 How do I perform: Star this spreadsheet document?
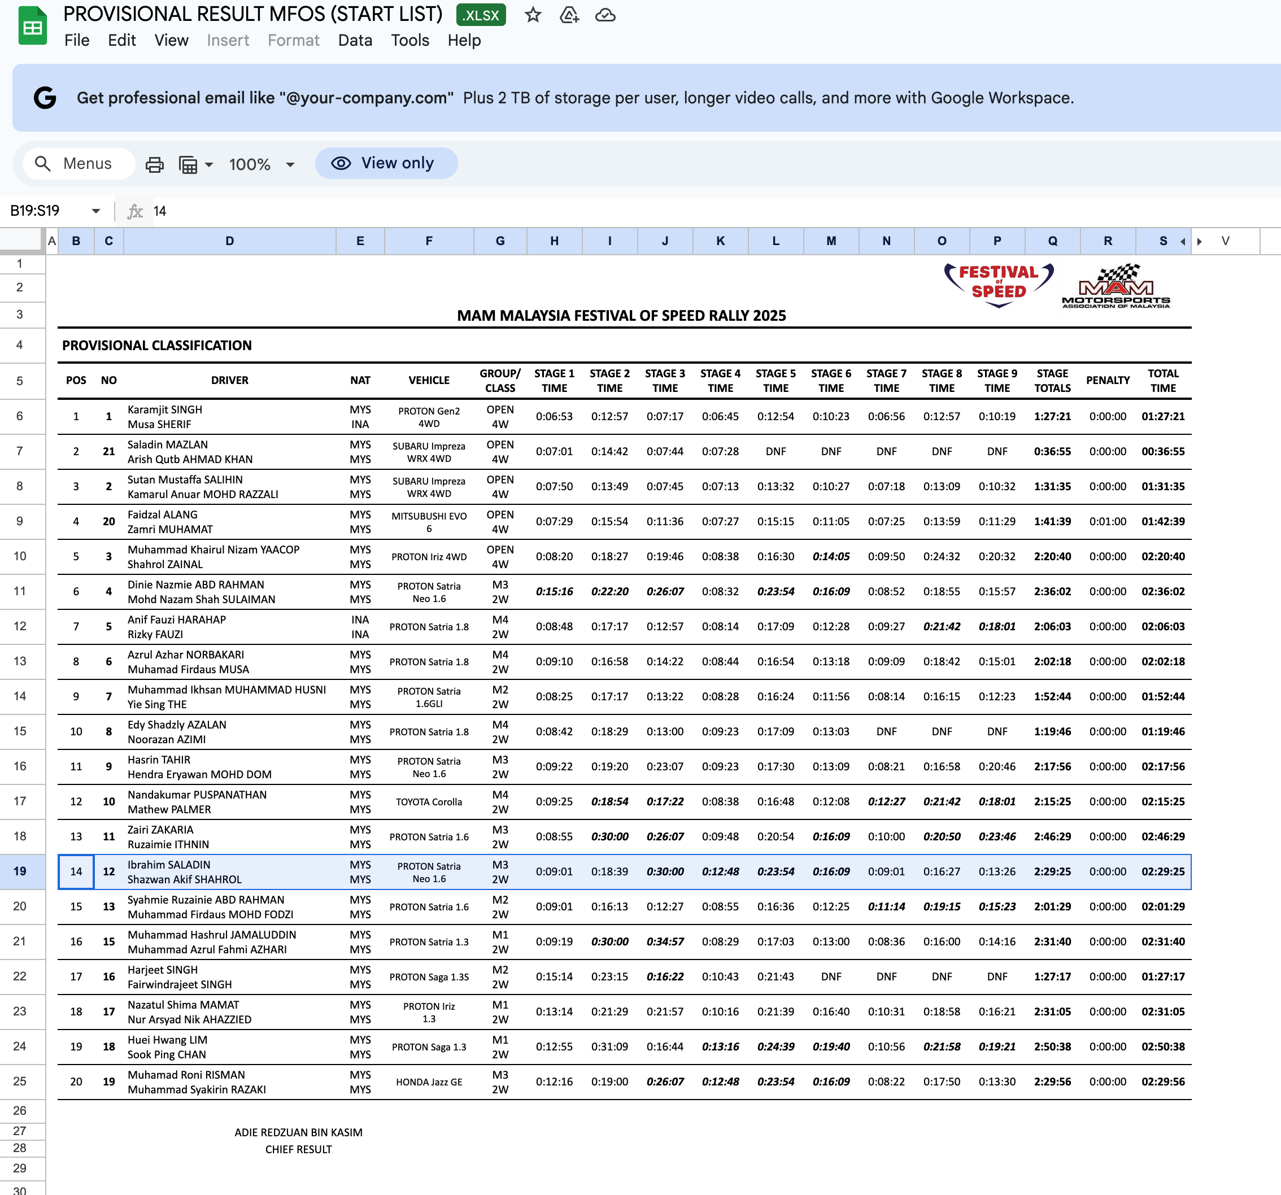click(533, 15)
